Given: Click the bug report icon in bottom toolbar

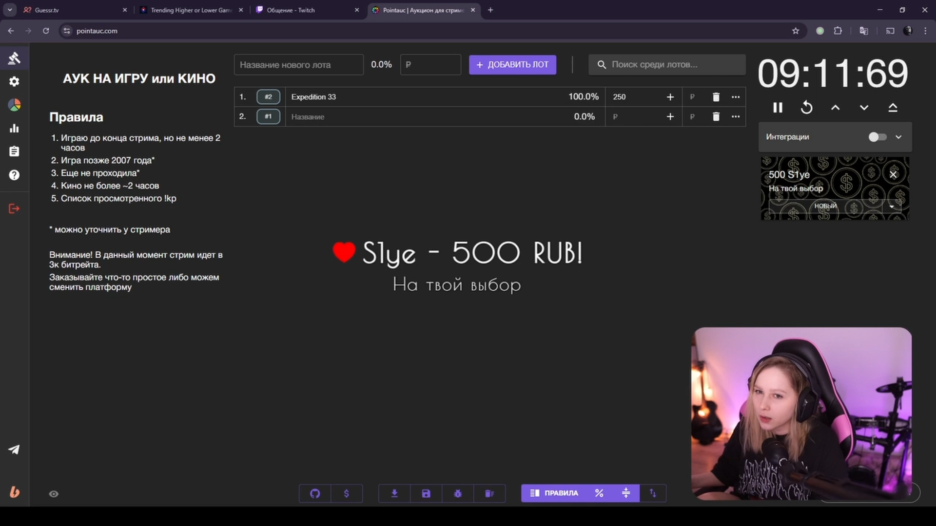Looking at the screenshot, I should pyautogui.click(x=458, y=493).
